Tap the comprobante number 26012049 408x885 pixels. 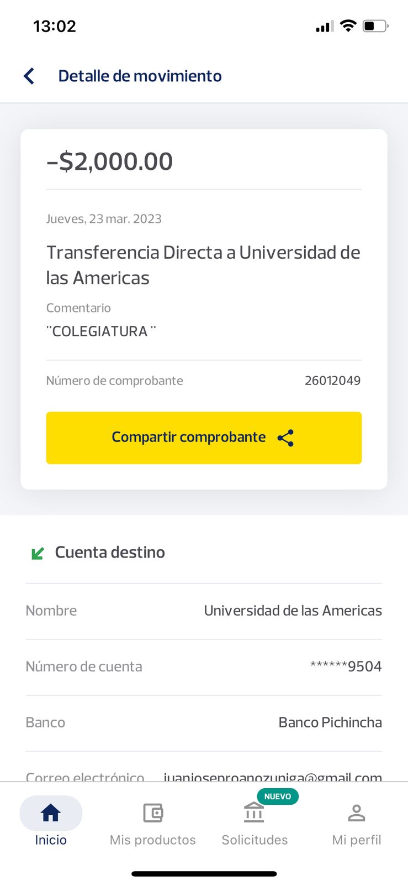[332, 381]
